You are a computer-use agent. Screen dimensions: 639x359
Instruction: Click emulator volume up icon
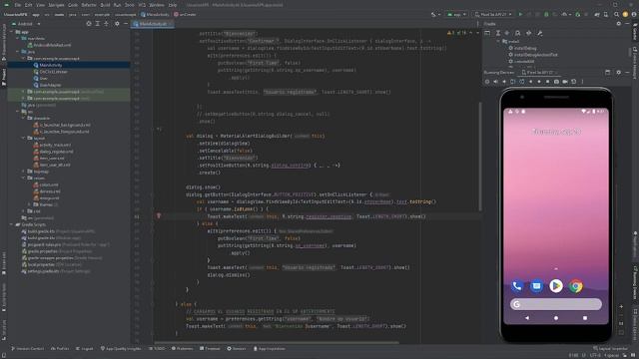pos(495,82)
